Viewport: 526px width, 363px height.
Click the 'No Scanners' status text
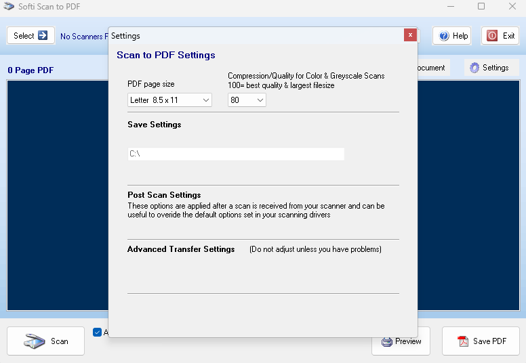(84, 36)
